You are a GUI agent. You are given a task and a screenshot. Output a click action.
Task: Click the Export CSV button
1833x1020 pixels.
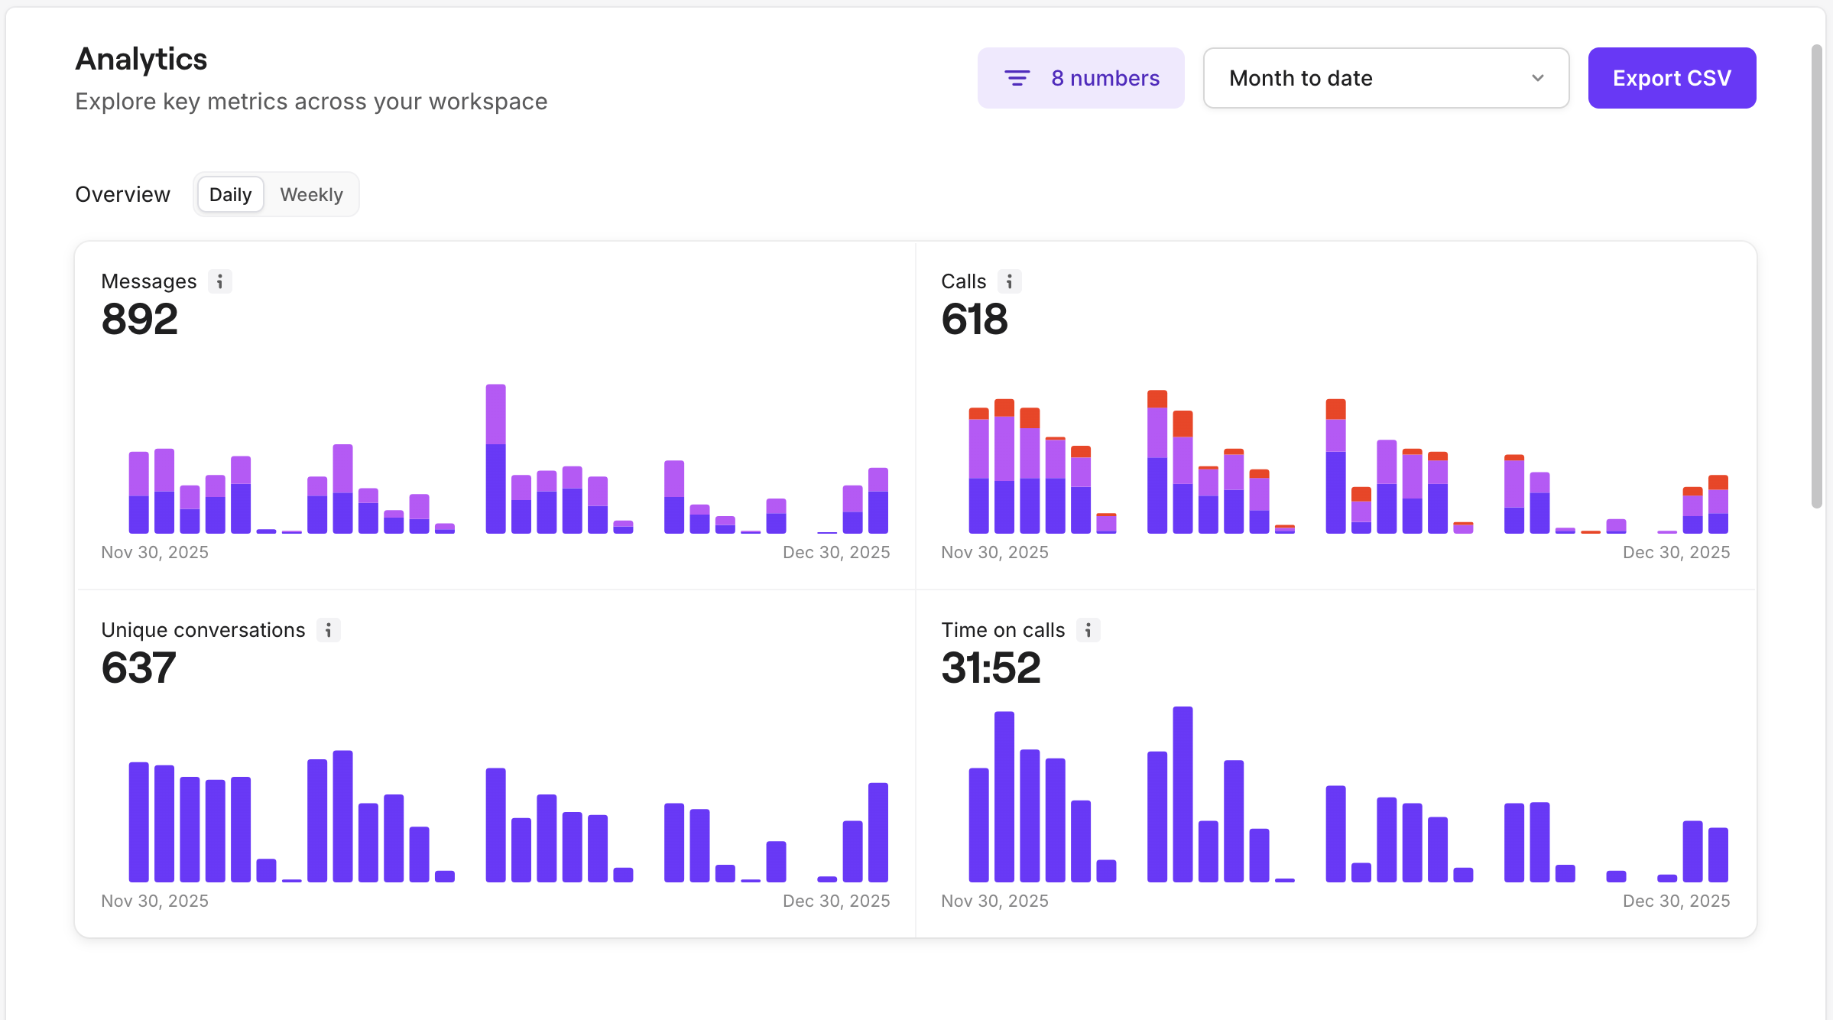(1672, 78)
